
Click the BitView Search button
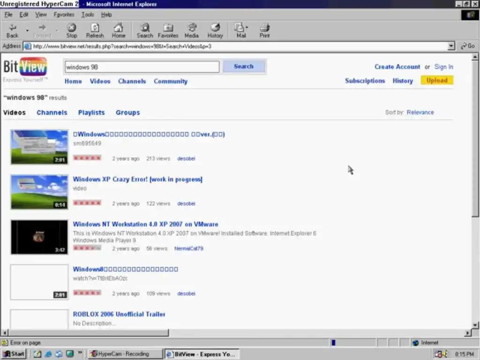point(244,67)
